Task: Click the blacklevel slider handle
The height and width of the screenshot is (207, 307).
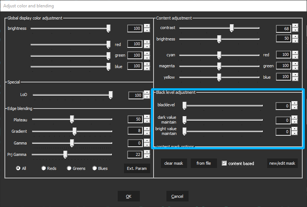Action: click(184, 106)
